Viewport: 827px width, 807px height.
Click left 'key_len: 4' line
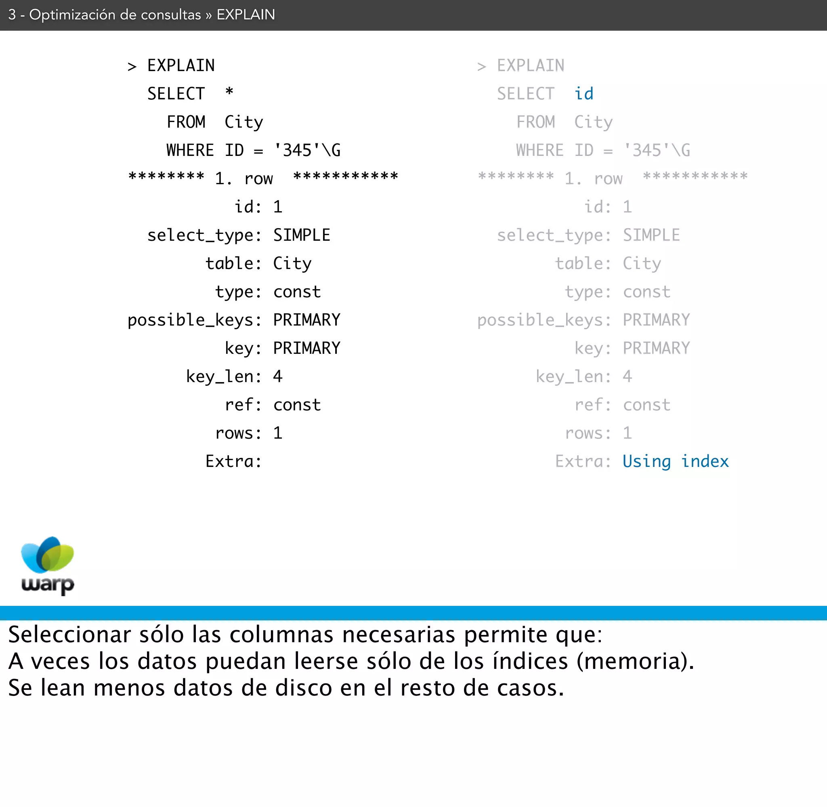234,376
